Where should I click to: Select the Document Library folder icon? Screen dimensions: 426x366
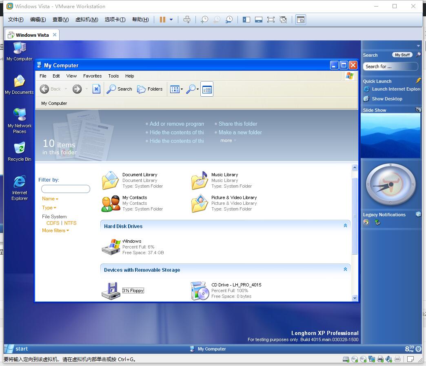(x=110, y=180)
